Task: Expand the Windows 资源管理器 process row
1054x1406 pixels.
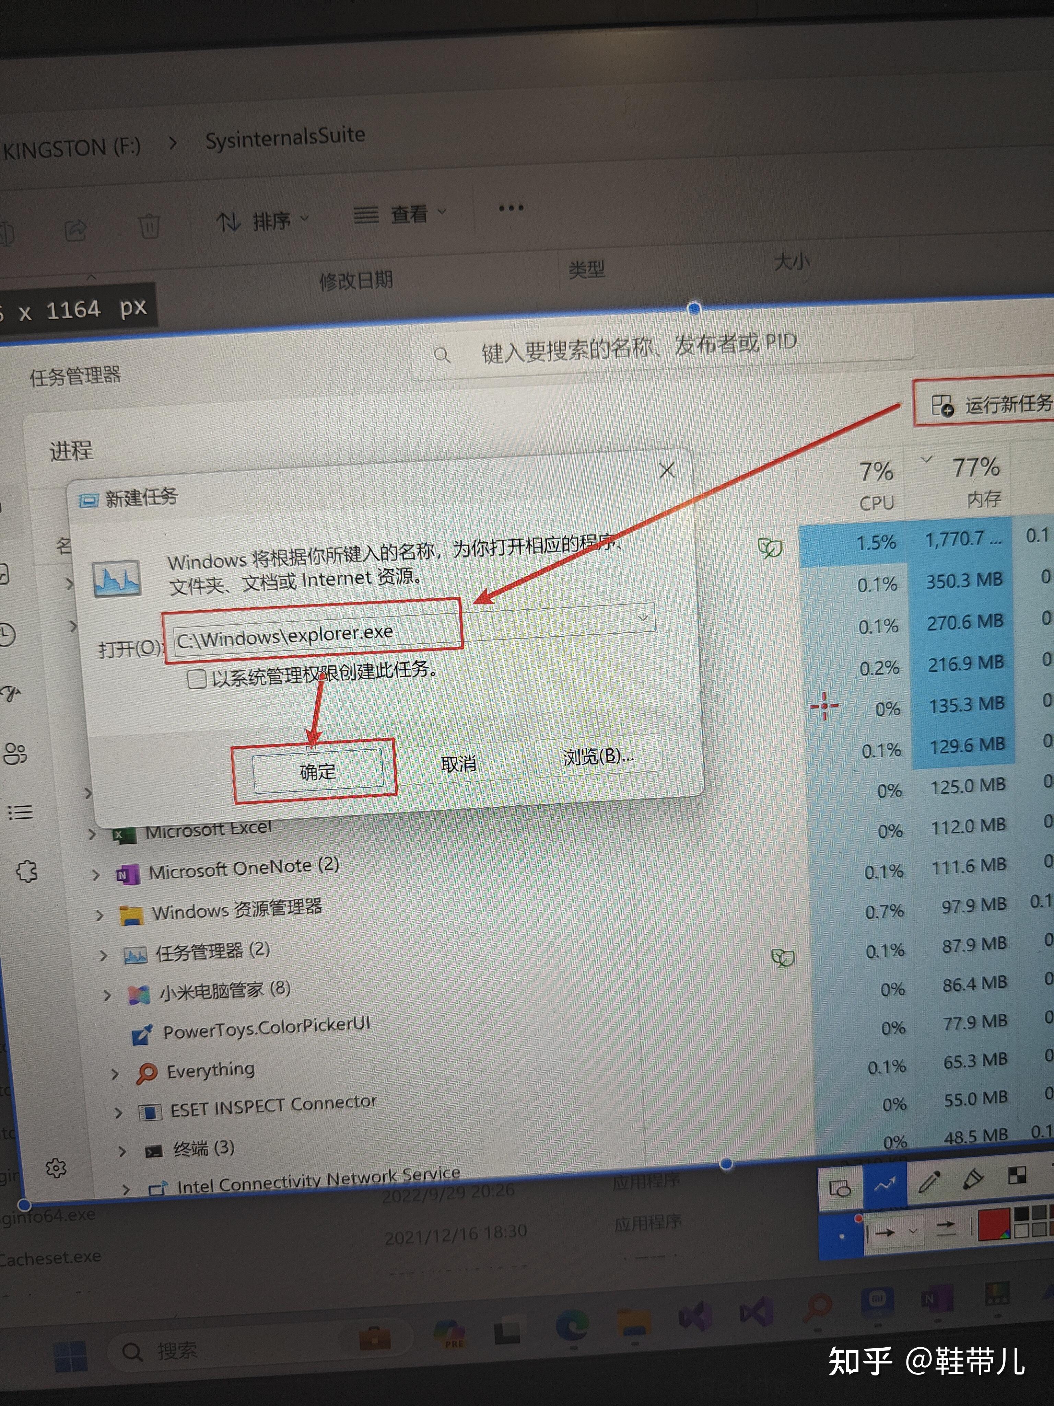Action: coord(100,915)
